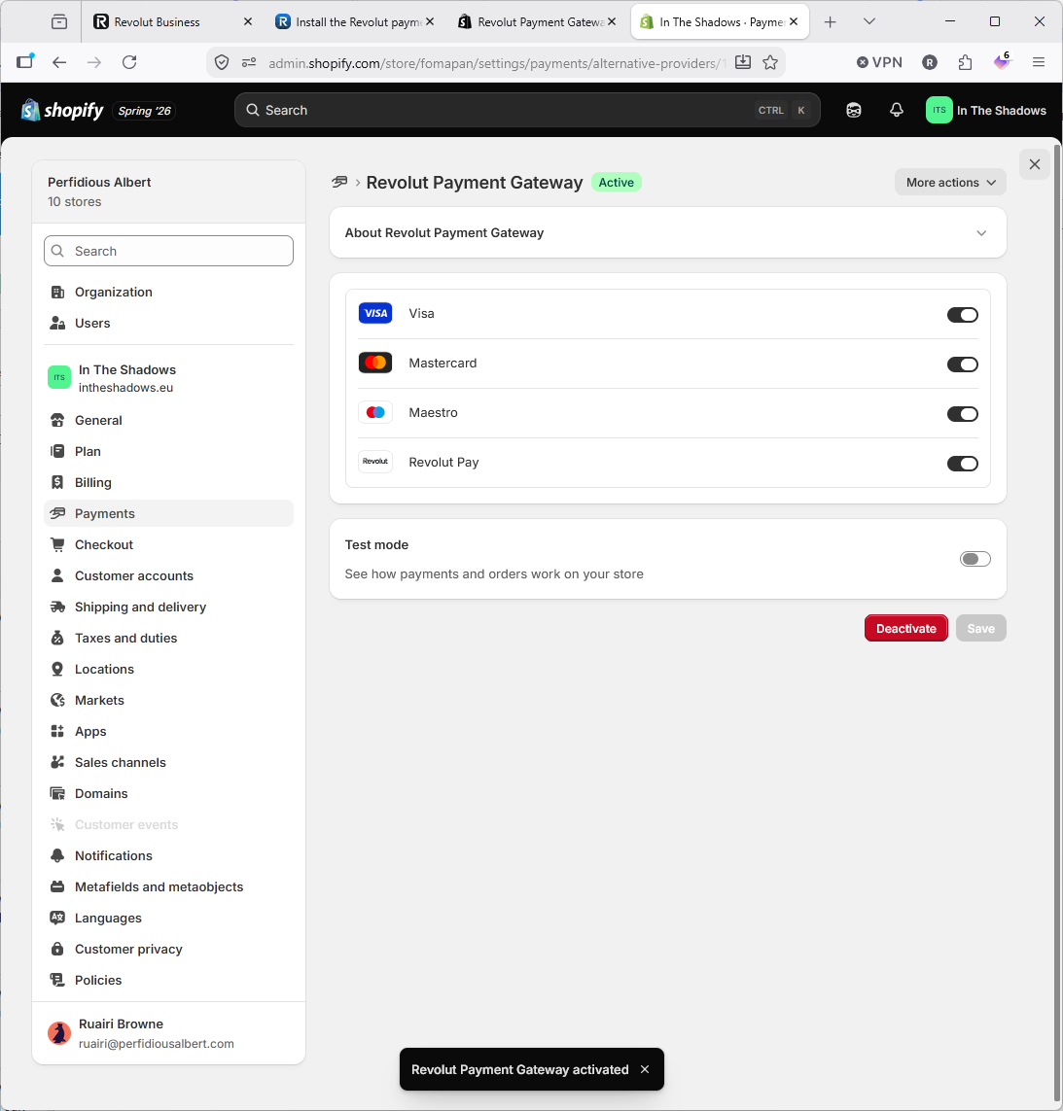1063x1111 pixels.
Task: Click the Revolut Pay logo
Action: coord(375,462)
